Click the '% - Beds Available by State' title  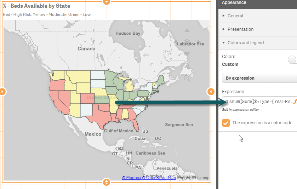pos(36,6)
